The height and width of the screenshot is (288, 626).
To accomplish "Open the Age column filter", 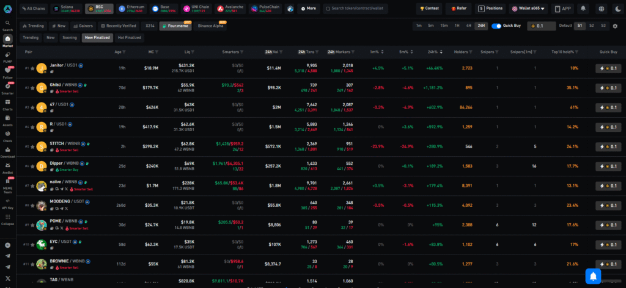I will 123,52.
